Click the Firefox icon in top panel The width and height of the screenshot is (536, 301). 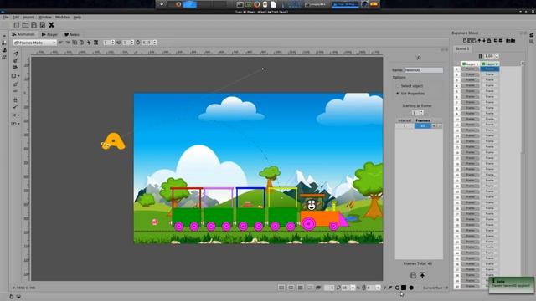[x=257, y=4]
